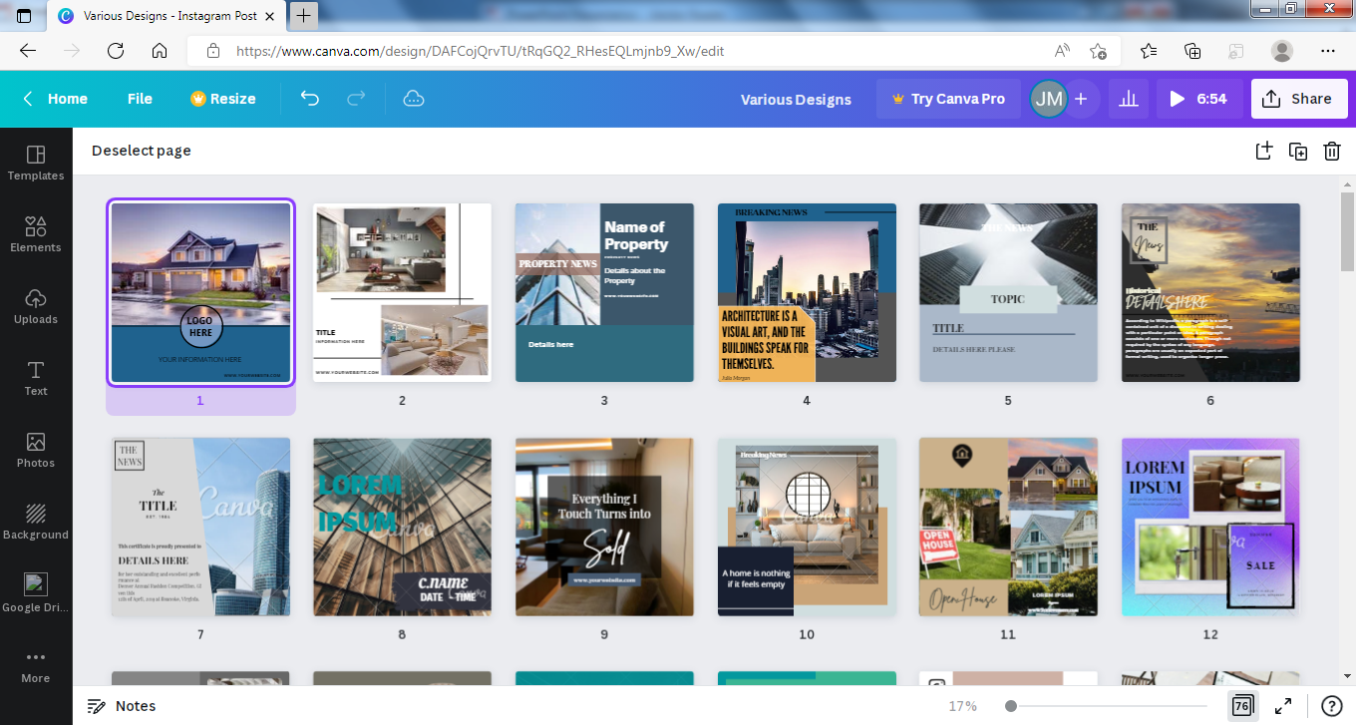Enter fullscreen mode
The image size is (1356, 725).
[x=1284, y=706]
